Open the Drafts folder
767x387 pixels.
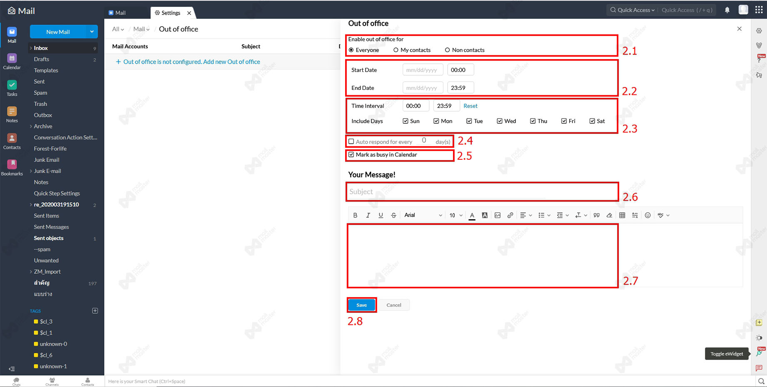tap(42, 59)
